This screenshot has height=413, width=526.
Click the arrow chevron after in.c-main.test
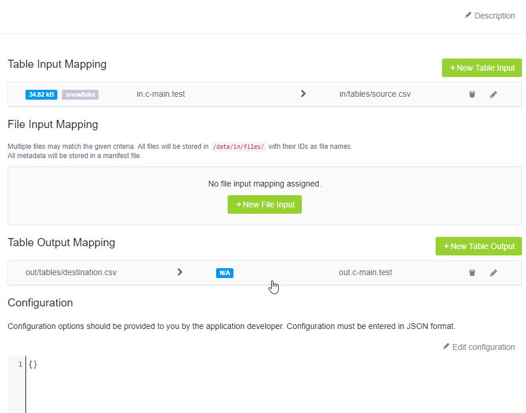click(x=303, y=94)
